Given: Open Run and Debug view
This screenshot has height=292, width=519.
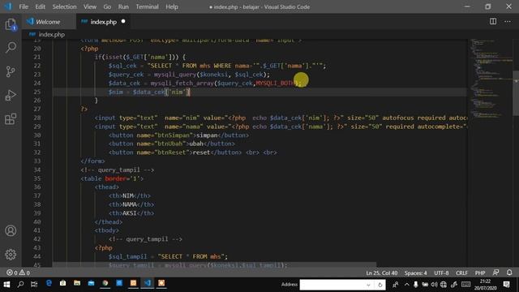Looking at the screenshot, I should (x=11, y=95).
